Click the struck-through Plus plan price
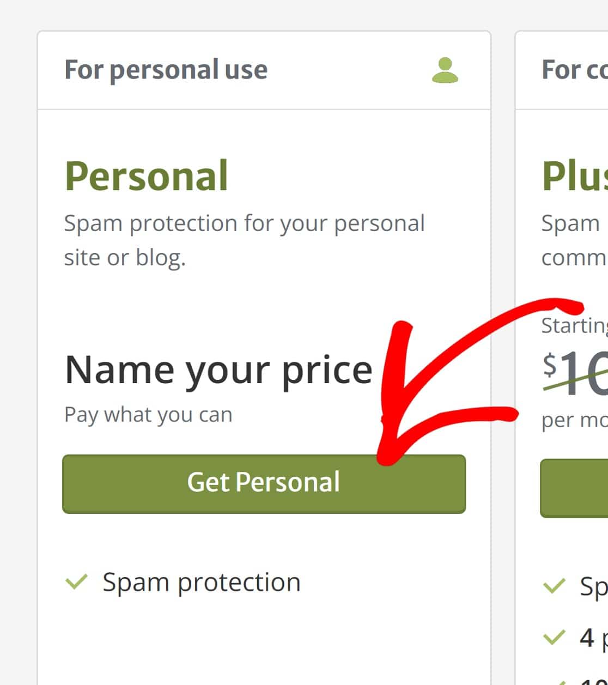 point(575,373)
